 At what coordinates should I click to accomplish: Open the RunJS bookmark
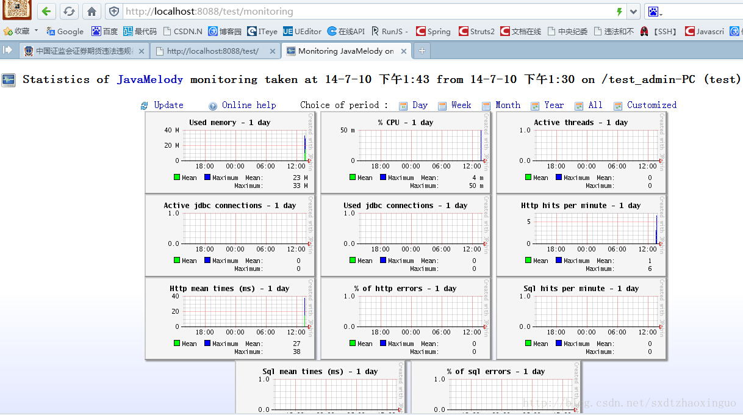(389, 31)
